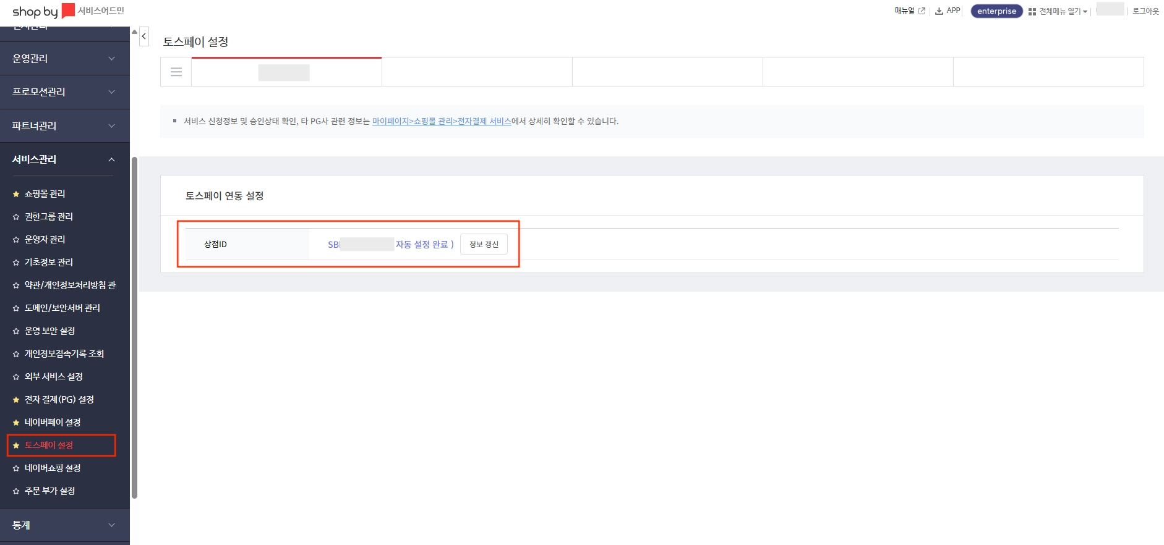Click the 토스페이 연동 설정 heading
1164x545 pixels.
tap(225, 196)
